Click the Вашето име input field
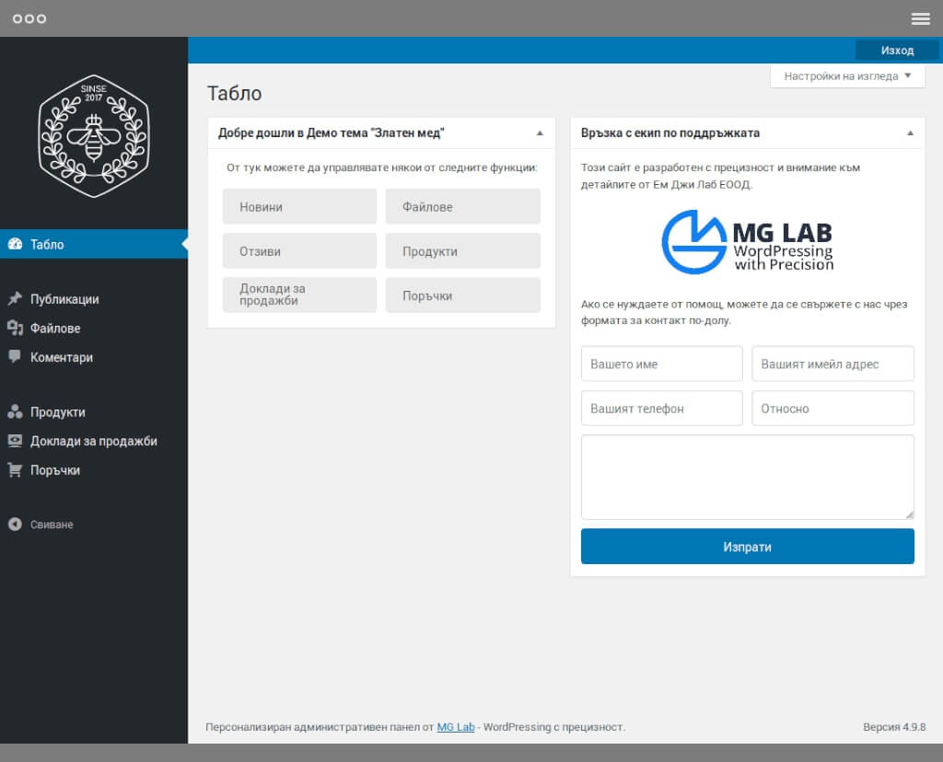943x762 pixels. pyautogui.click(x=661, y=364)
